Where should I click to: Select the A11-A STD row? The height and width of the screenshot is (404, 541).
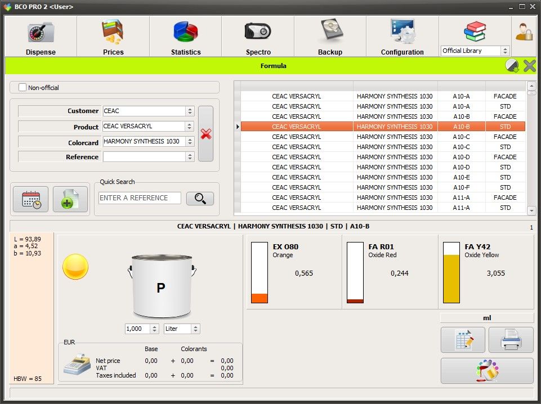point(383,208)
